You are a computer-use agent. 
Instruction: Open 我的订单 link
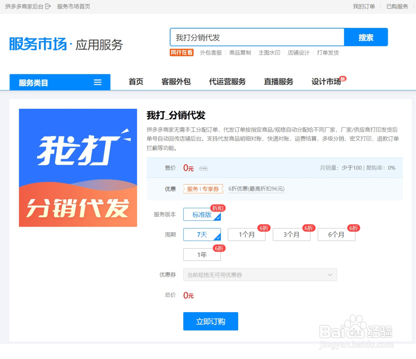[x=364, y=6]
